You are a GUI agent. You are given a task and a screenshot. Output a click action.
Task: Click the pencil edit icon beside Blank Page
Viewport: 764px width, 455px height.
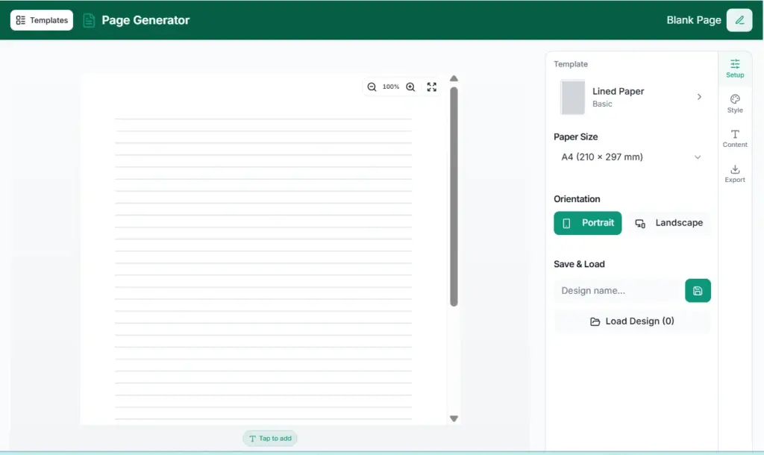pos(739,20)
